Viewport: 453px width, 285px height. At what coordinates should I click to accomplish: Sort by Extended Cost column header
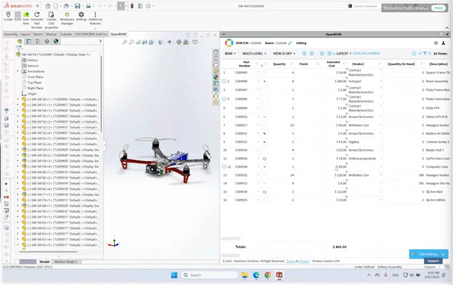(x=333, y=64)
